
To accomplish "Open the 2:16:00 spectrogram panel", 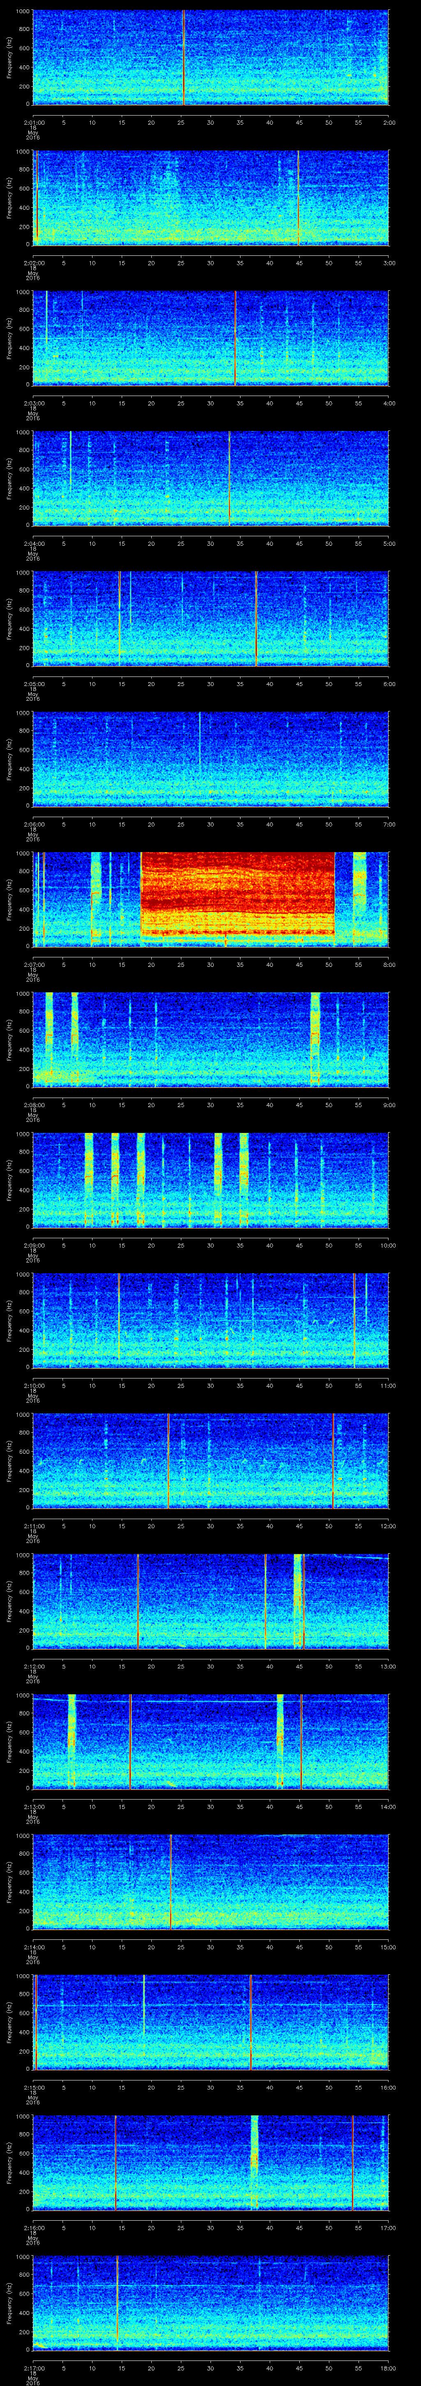I will 211,2162.
